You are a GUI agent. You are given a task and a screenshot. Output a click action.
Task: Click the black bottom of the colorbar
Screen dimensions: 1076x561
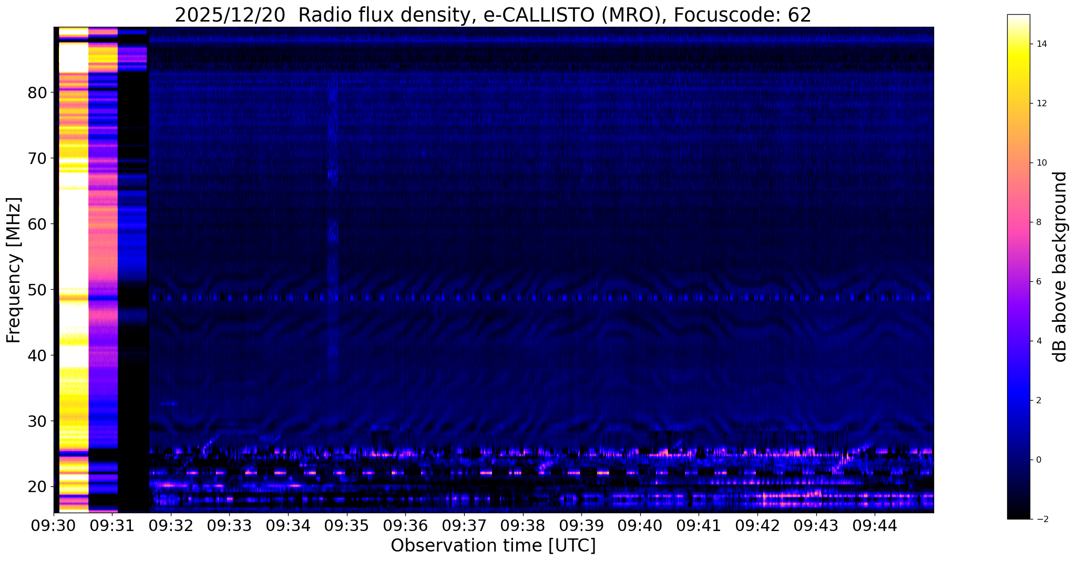(1018, 515)
